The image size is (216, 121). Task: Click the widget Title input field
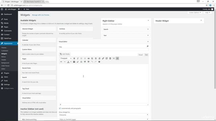click(x=104, y=49)
